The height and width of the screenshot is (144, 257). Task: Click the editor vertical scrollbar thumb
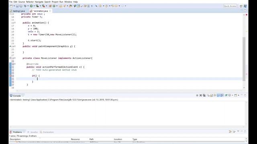(x=244, y=59)
